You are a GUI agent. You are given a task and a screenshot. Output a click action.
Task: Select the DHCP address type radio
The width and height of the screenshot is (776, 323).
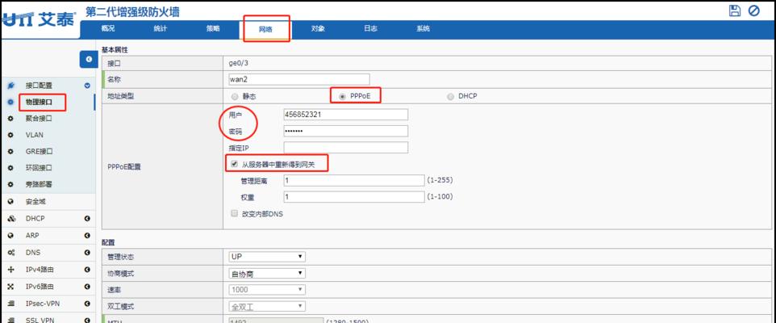click(450, 96)
